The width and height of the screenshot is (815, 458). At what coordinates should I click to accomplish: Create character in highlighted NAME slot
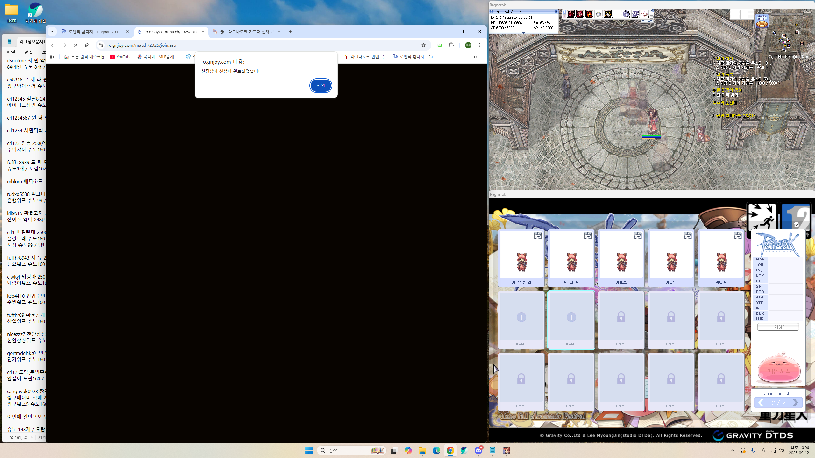pos(571,320)
